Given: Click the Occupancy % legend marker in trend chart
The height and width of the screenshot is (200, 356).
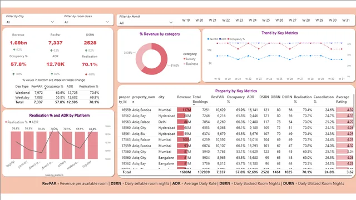Looking at the screenshot, I should [228, 39].
